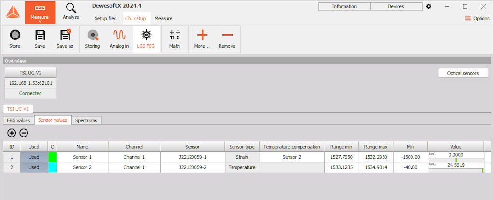Select the Ch. setup tab
This screenshot has width=494, height=200.
pos(136,19)
